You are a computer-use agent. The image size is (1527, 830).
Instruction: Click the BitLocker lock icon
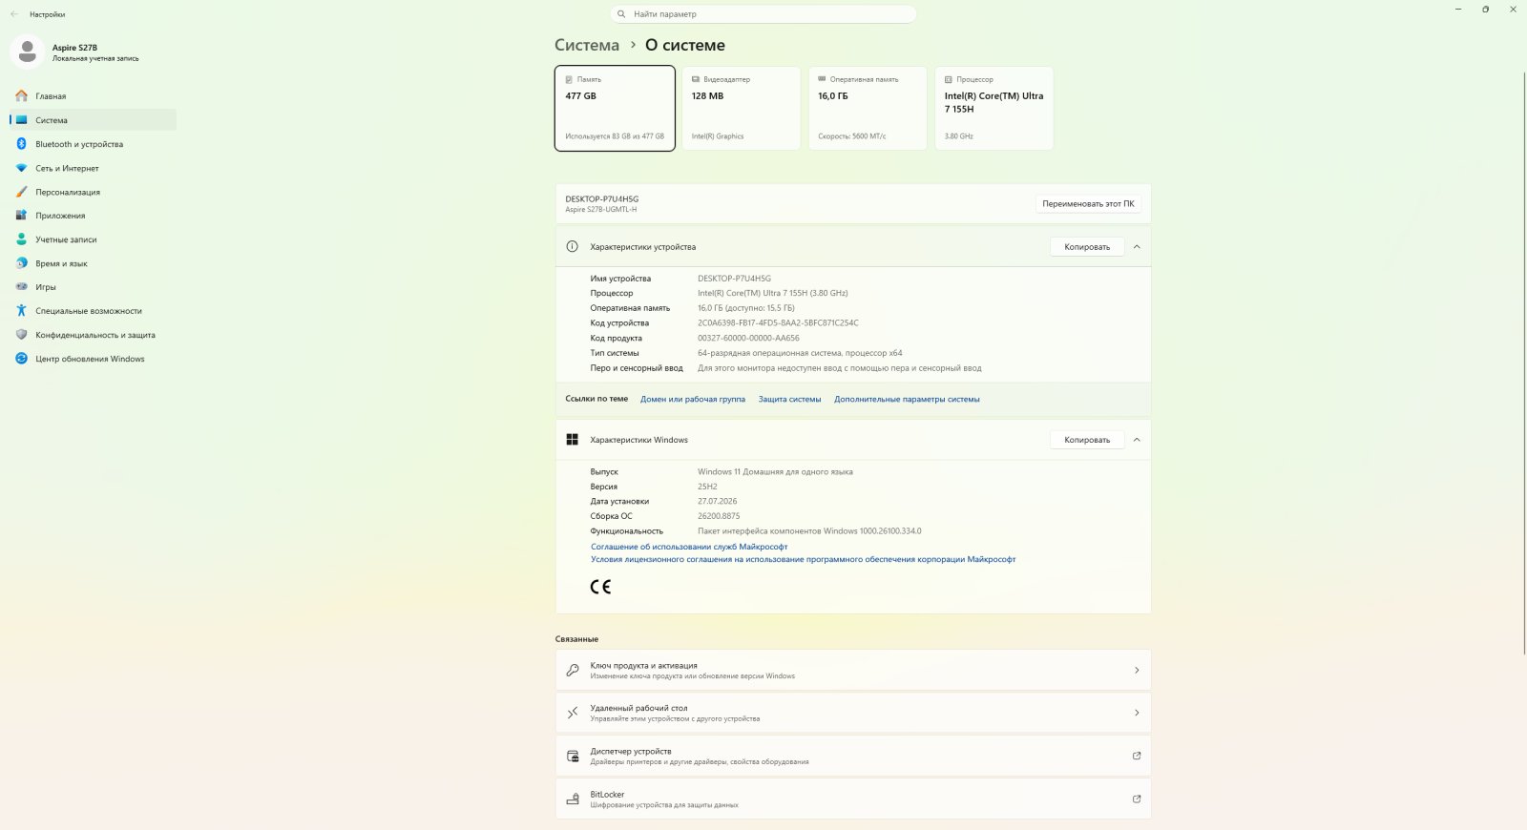573,799
